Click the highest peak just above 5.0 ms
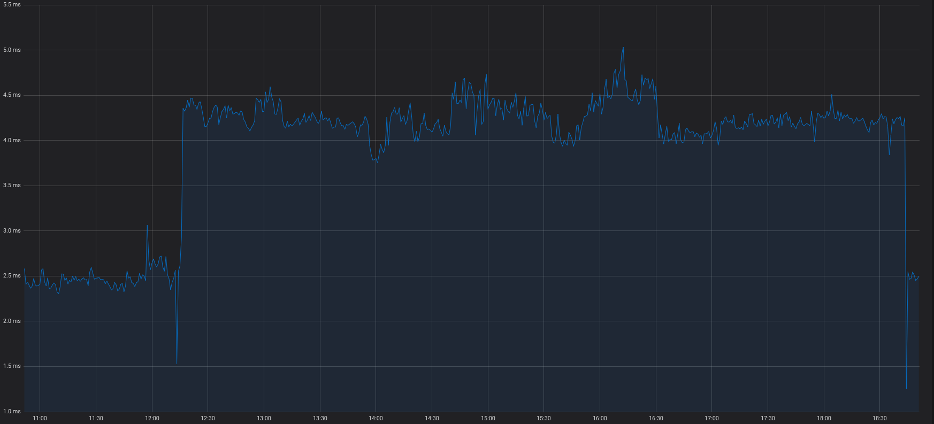The image size is (934, 424). (623, 48)
